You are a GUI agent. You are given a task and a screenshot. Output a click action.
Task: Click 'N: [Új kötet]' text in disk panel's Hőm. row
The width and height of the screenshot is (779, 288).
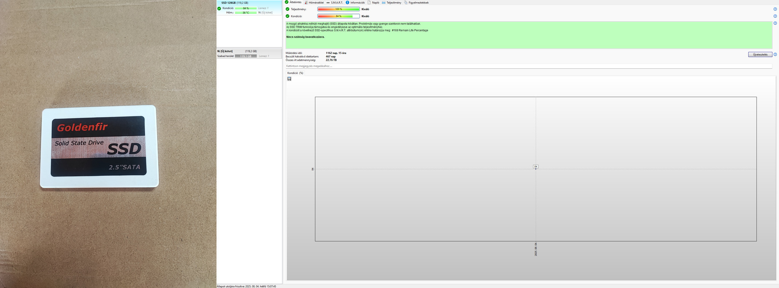(265, 13)
